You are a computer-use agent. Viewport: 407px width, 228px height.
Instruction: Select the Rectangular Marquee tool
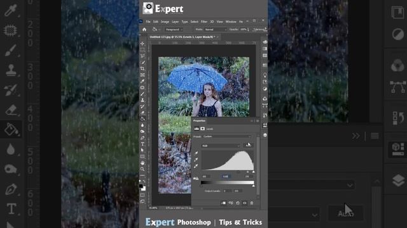(x=142, y=49)
